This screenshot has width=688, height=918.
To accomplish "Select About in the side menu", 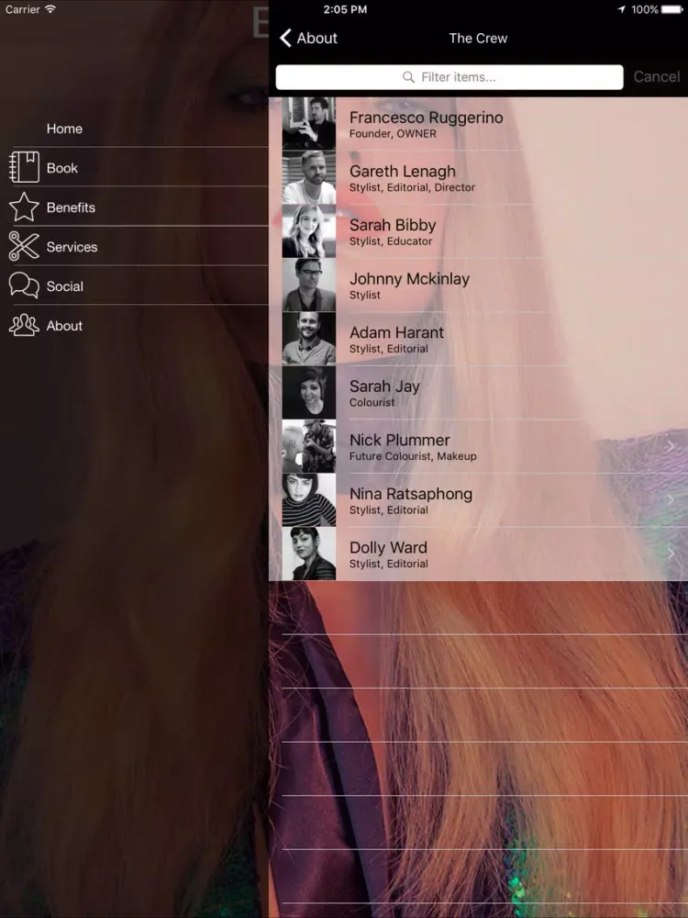I will pyautogui.click(x=64, y=326).
